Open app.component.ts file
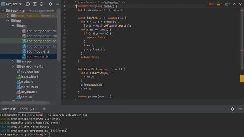The width and height of the screenshot is (244, 137). (x=39, y=46)
